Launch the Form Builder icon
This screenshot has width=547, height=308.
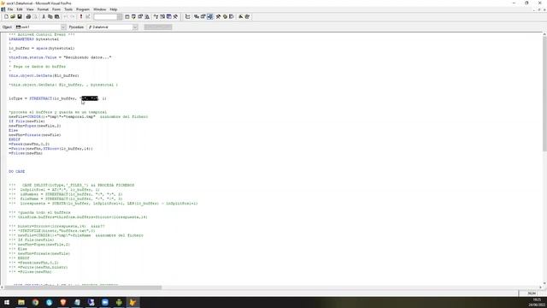[241, 16]
